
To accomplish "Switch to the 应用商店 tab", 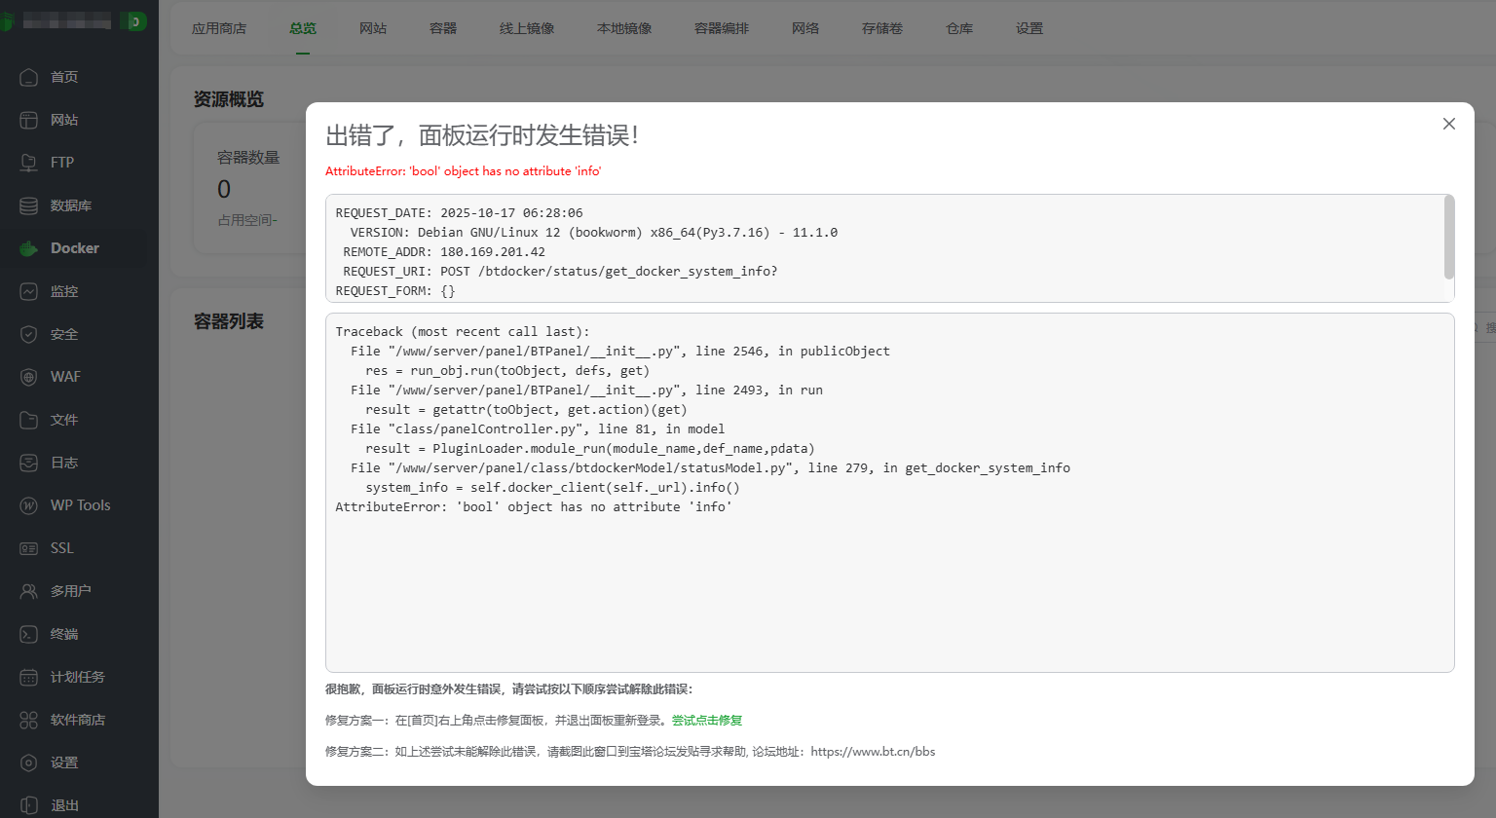I will click(219, 28).
